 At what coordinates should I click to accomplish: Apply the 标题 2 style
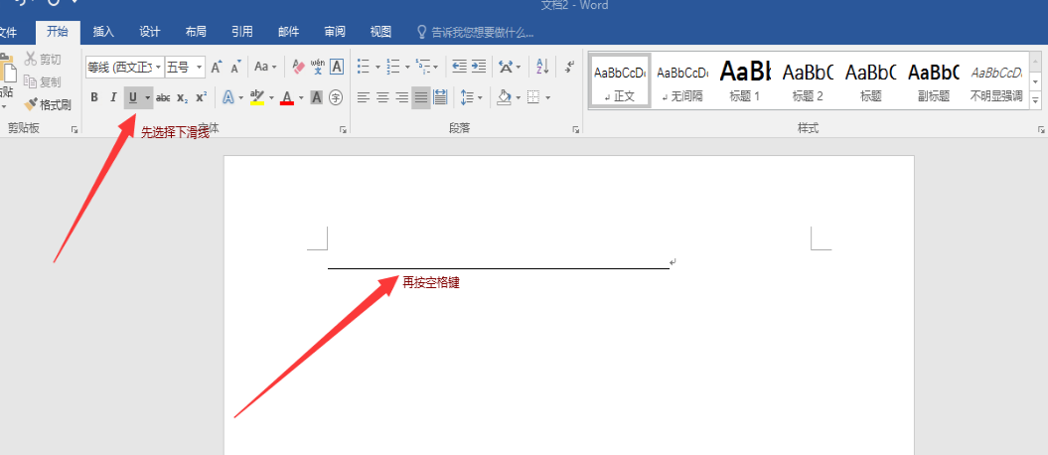click(808, 80)
